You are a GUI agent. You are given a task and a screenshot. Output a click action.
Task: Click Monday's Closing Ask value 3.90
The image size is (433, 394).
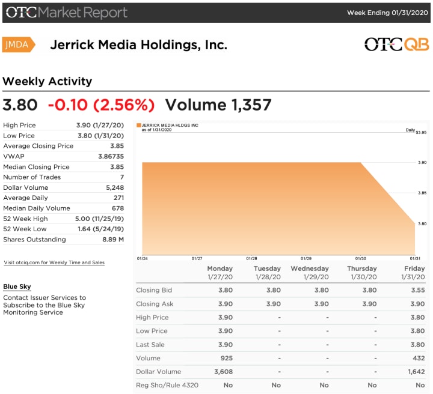226,304
